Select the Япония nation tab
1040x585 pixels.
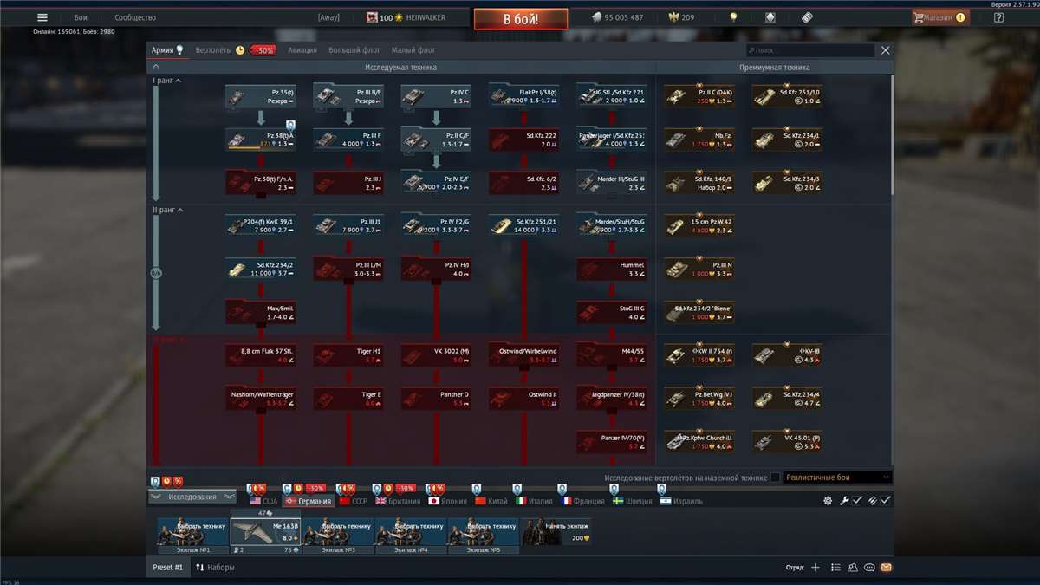(x=448, y=501)
